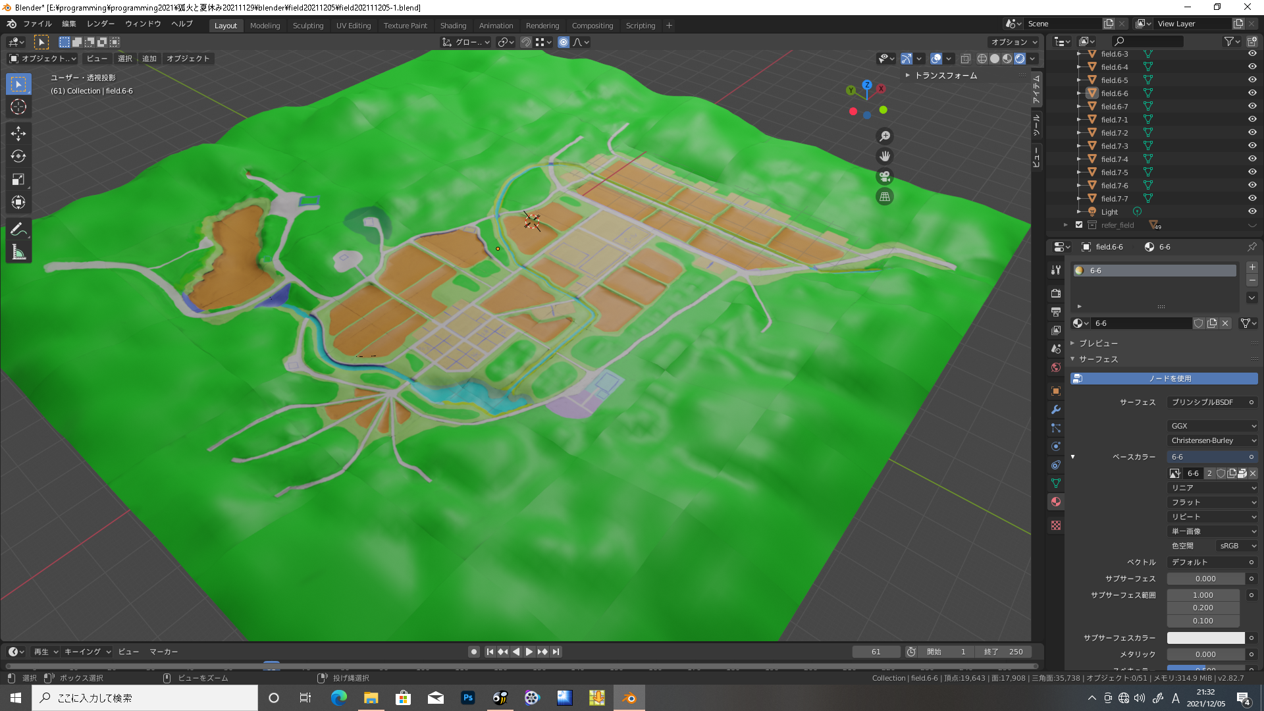Hide field.6-6 with eye icon
Viewport: 1264px width, 711px height.
(x=1252, y=93)
